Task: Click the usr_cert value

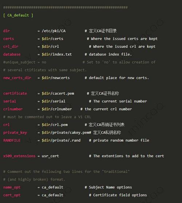Action: 50,156
